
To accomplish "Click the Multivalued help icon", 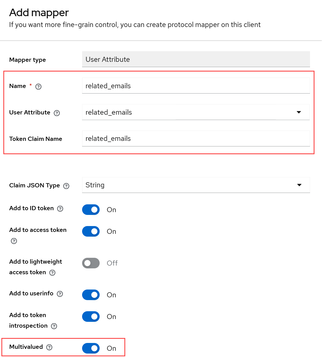I will pyautogui.click(x=49, y=347).
